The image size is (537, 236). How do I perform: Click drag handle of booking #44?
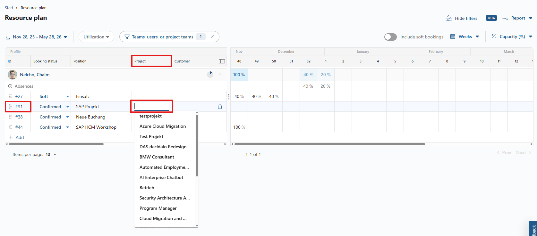10,127
